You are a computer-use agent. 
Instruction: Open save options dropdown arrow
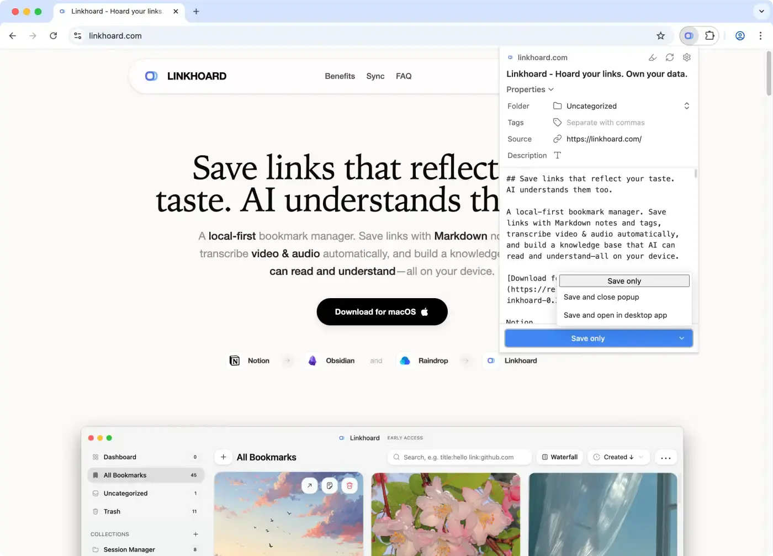click(682, 338)
